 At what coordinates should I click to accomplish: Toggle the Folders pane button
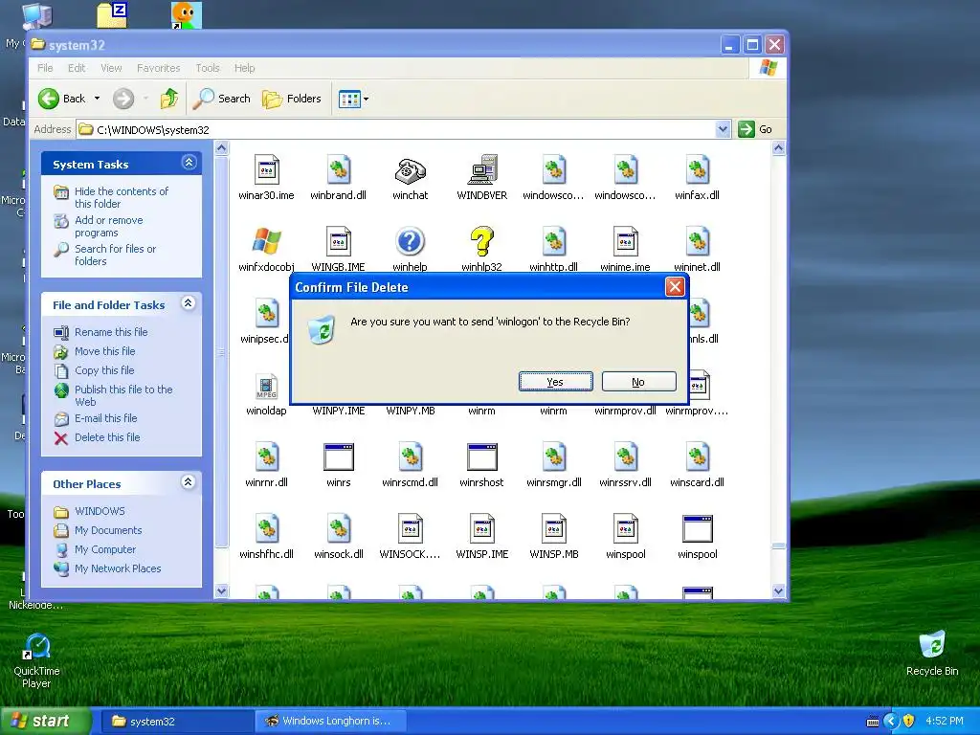tap(291, 99)
